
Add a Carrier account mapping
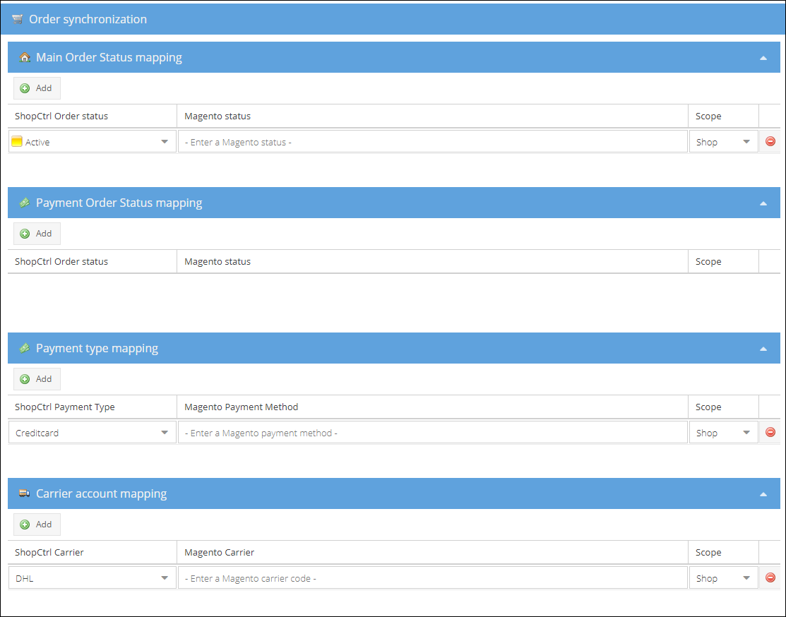click(37, 525)
